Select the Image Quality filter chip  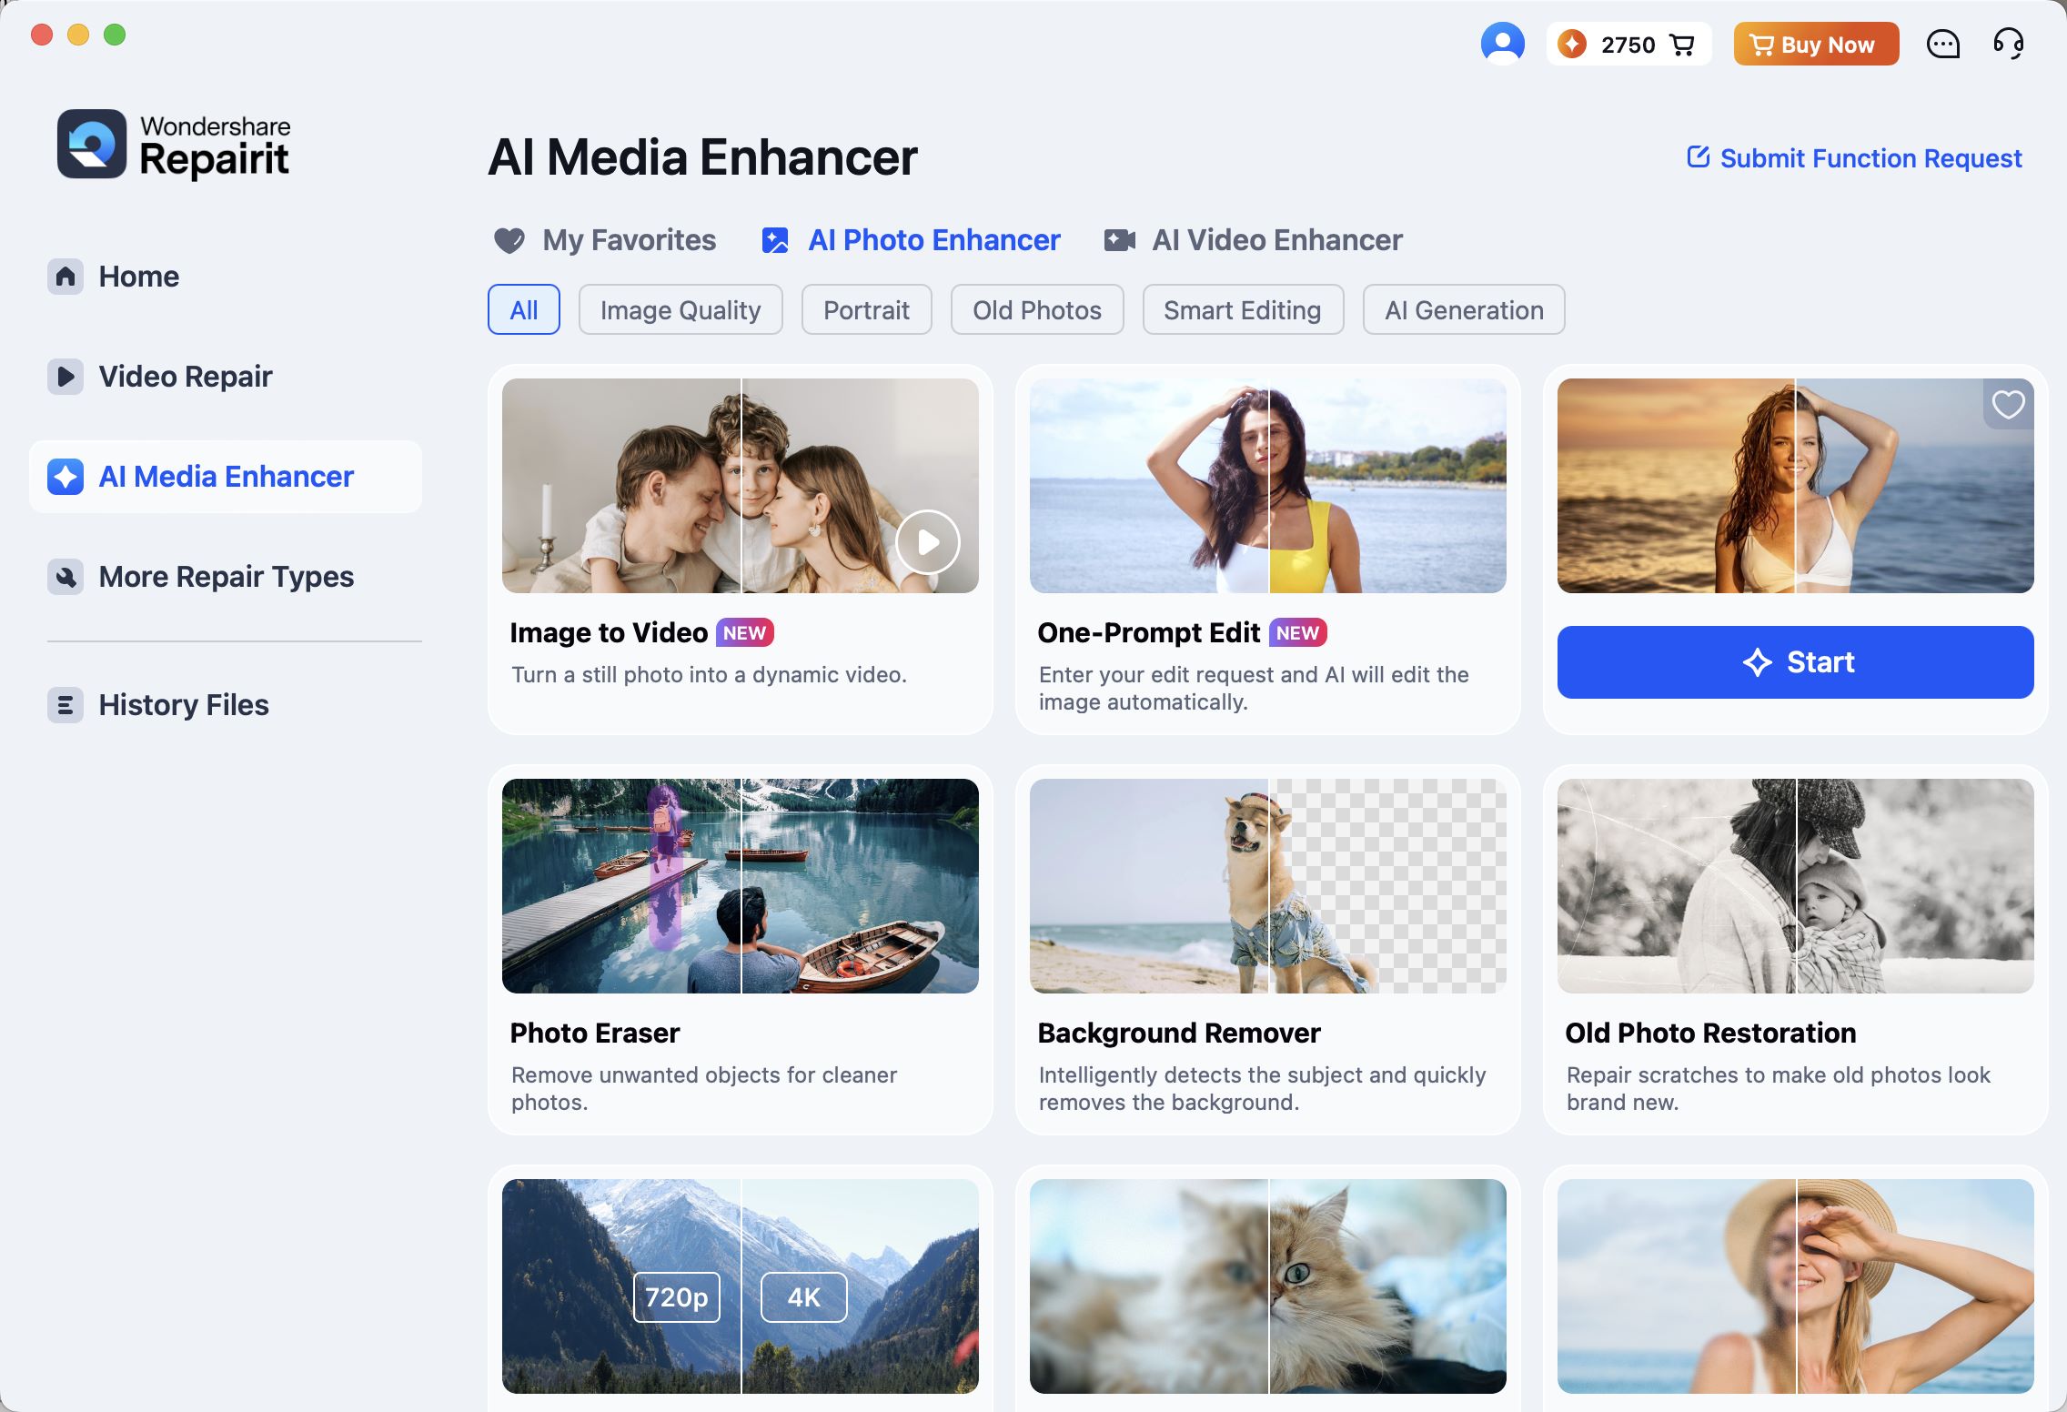[x=681, y=310]
